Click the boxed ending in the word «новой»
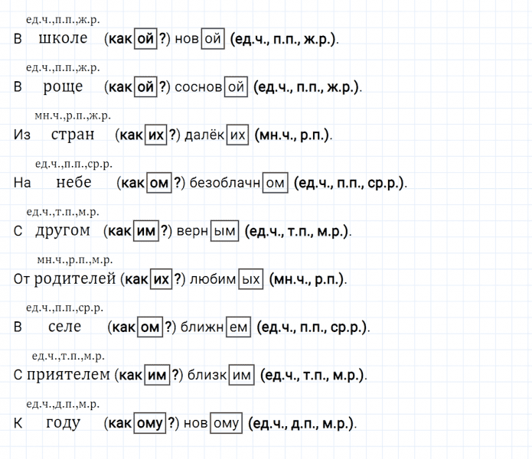 (212, 39)
